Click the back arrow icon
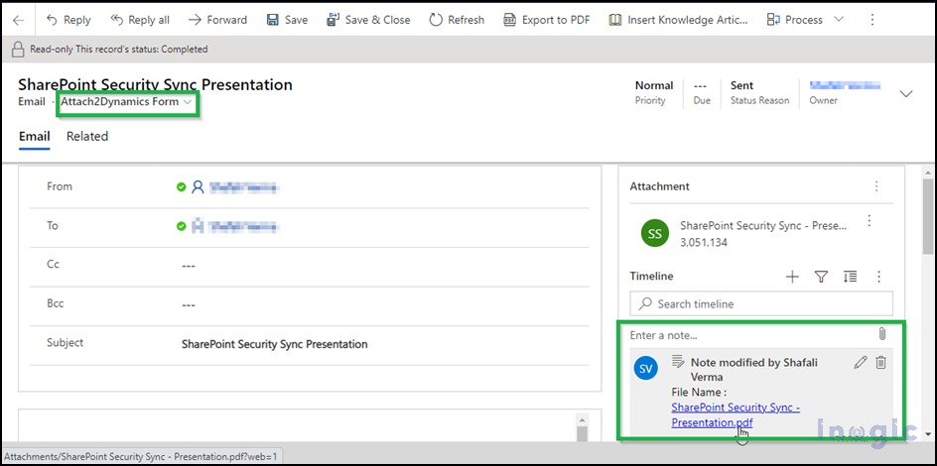The width and height of the screenshot is (937, 466). pos(19,20)
